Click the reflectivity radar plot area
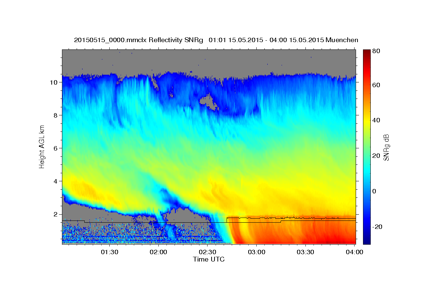The width and height of the screenshot is (440, 293). pos(209,147)
